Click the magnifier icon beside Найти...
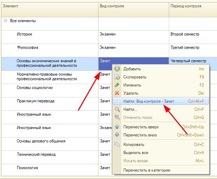 (117, 109)
